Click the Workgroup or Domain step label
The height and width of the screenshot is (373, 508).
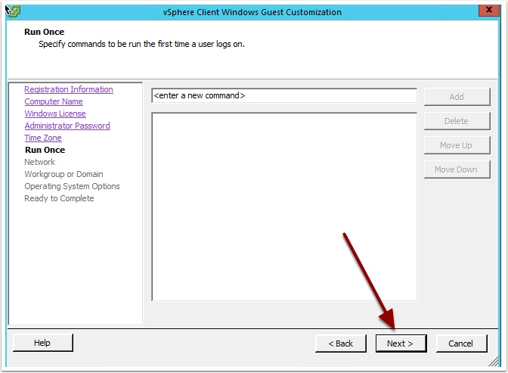tap(63, 174)
